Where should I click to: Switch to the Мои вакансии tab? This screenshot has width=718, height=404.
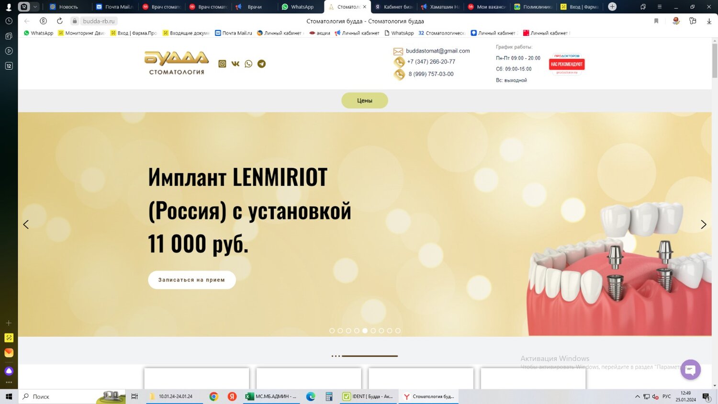(x=487, y=7)
